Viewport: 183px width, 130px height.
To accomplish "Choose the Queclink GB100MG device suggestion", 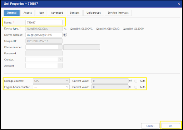I will click(x=108, y=29).
